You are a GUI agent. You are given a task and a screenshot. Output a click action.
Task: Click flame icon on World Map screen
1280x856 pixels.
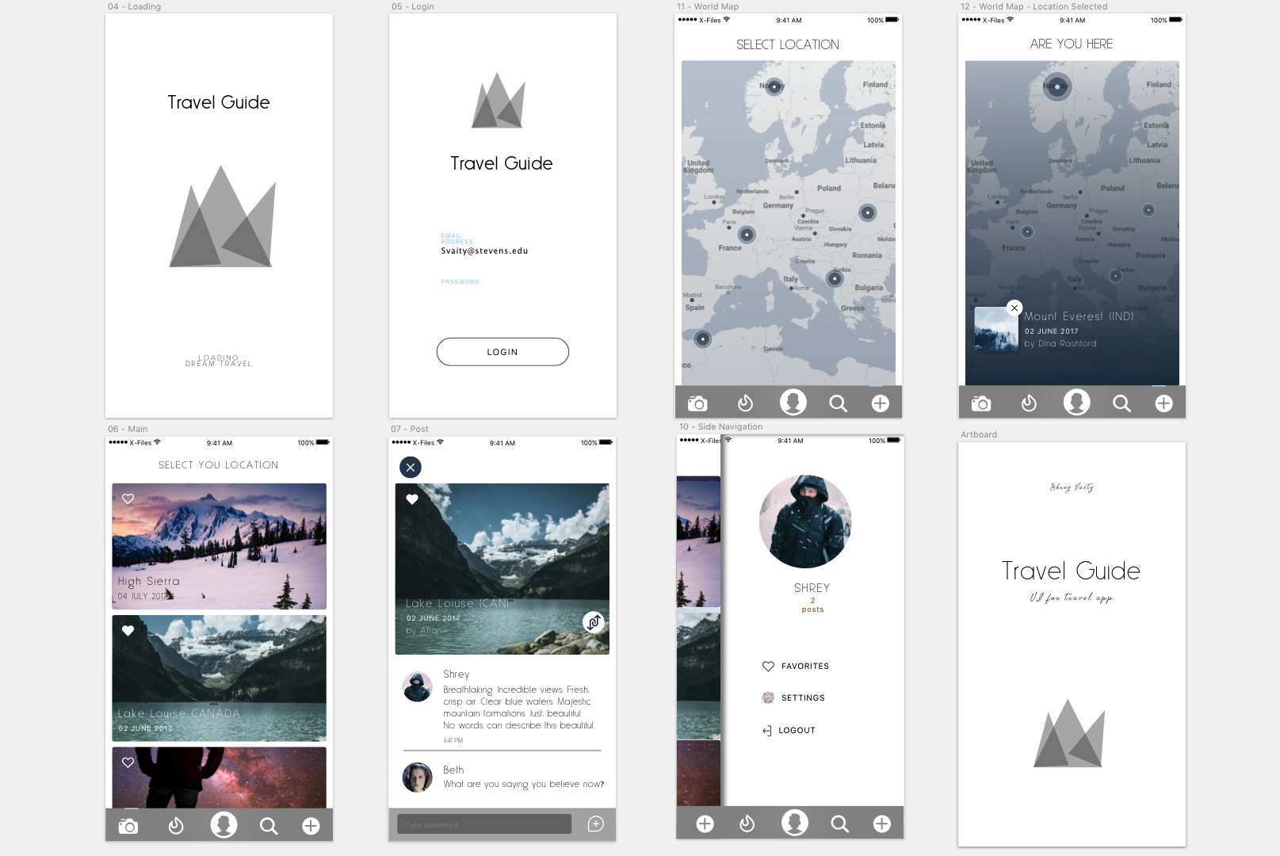(x=745, y=403)
